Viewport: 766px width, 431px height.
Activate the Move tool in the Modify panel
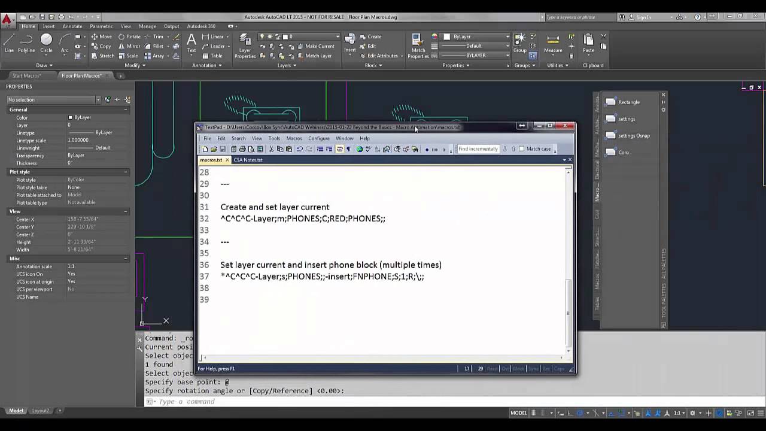coord(101,37)
